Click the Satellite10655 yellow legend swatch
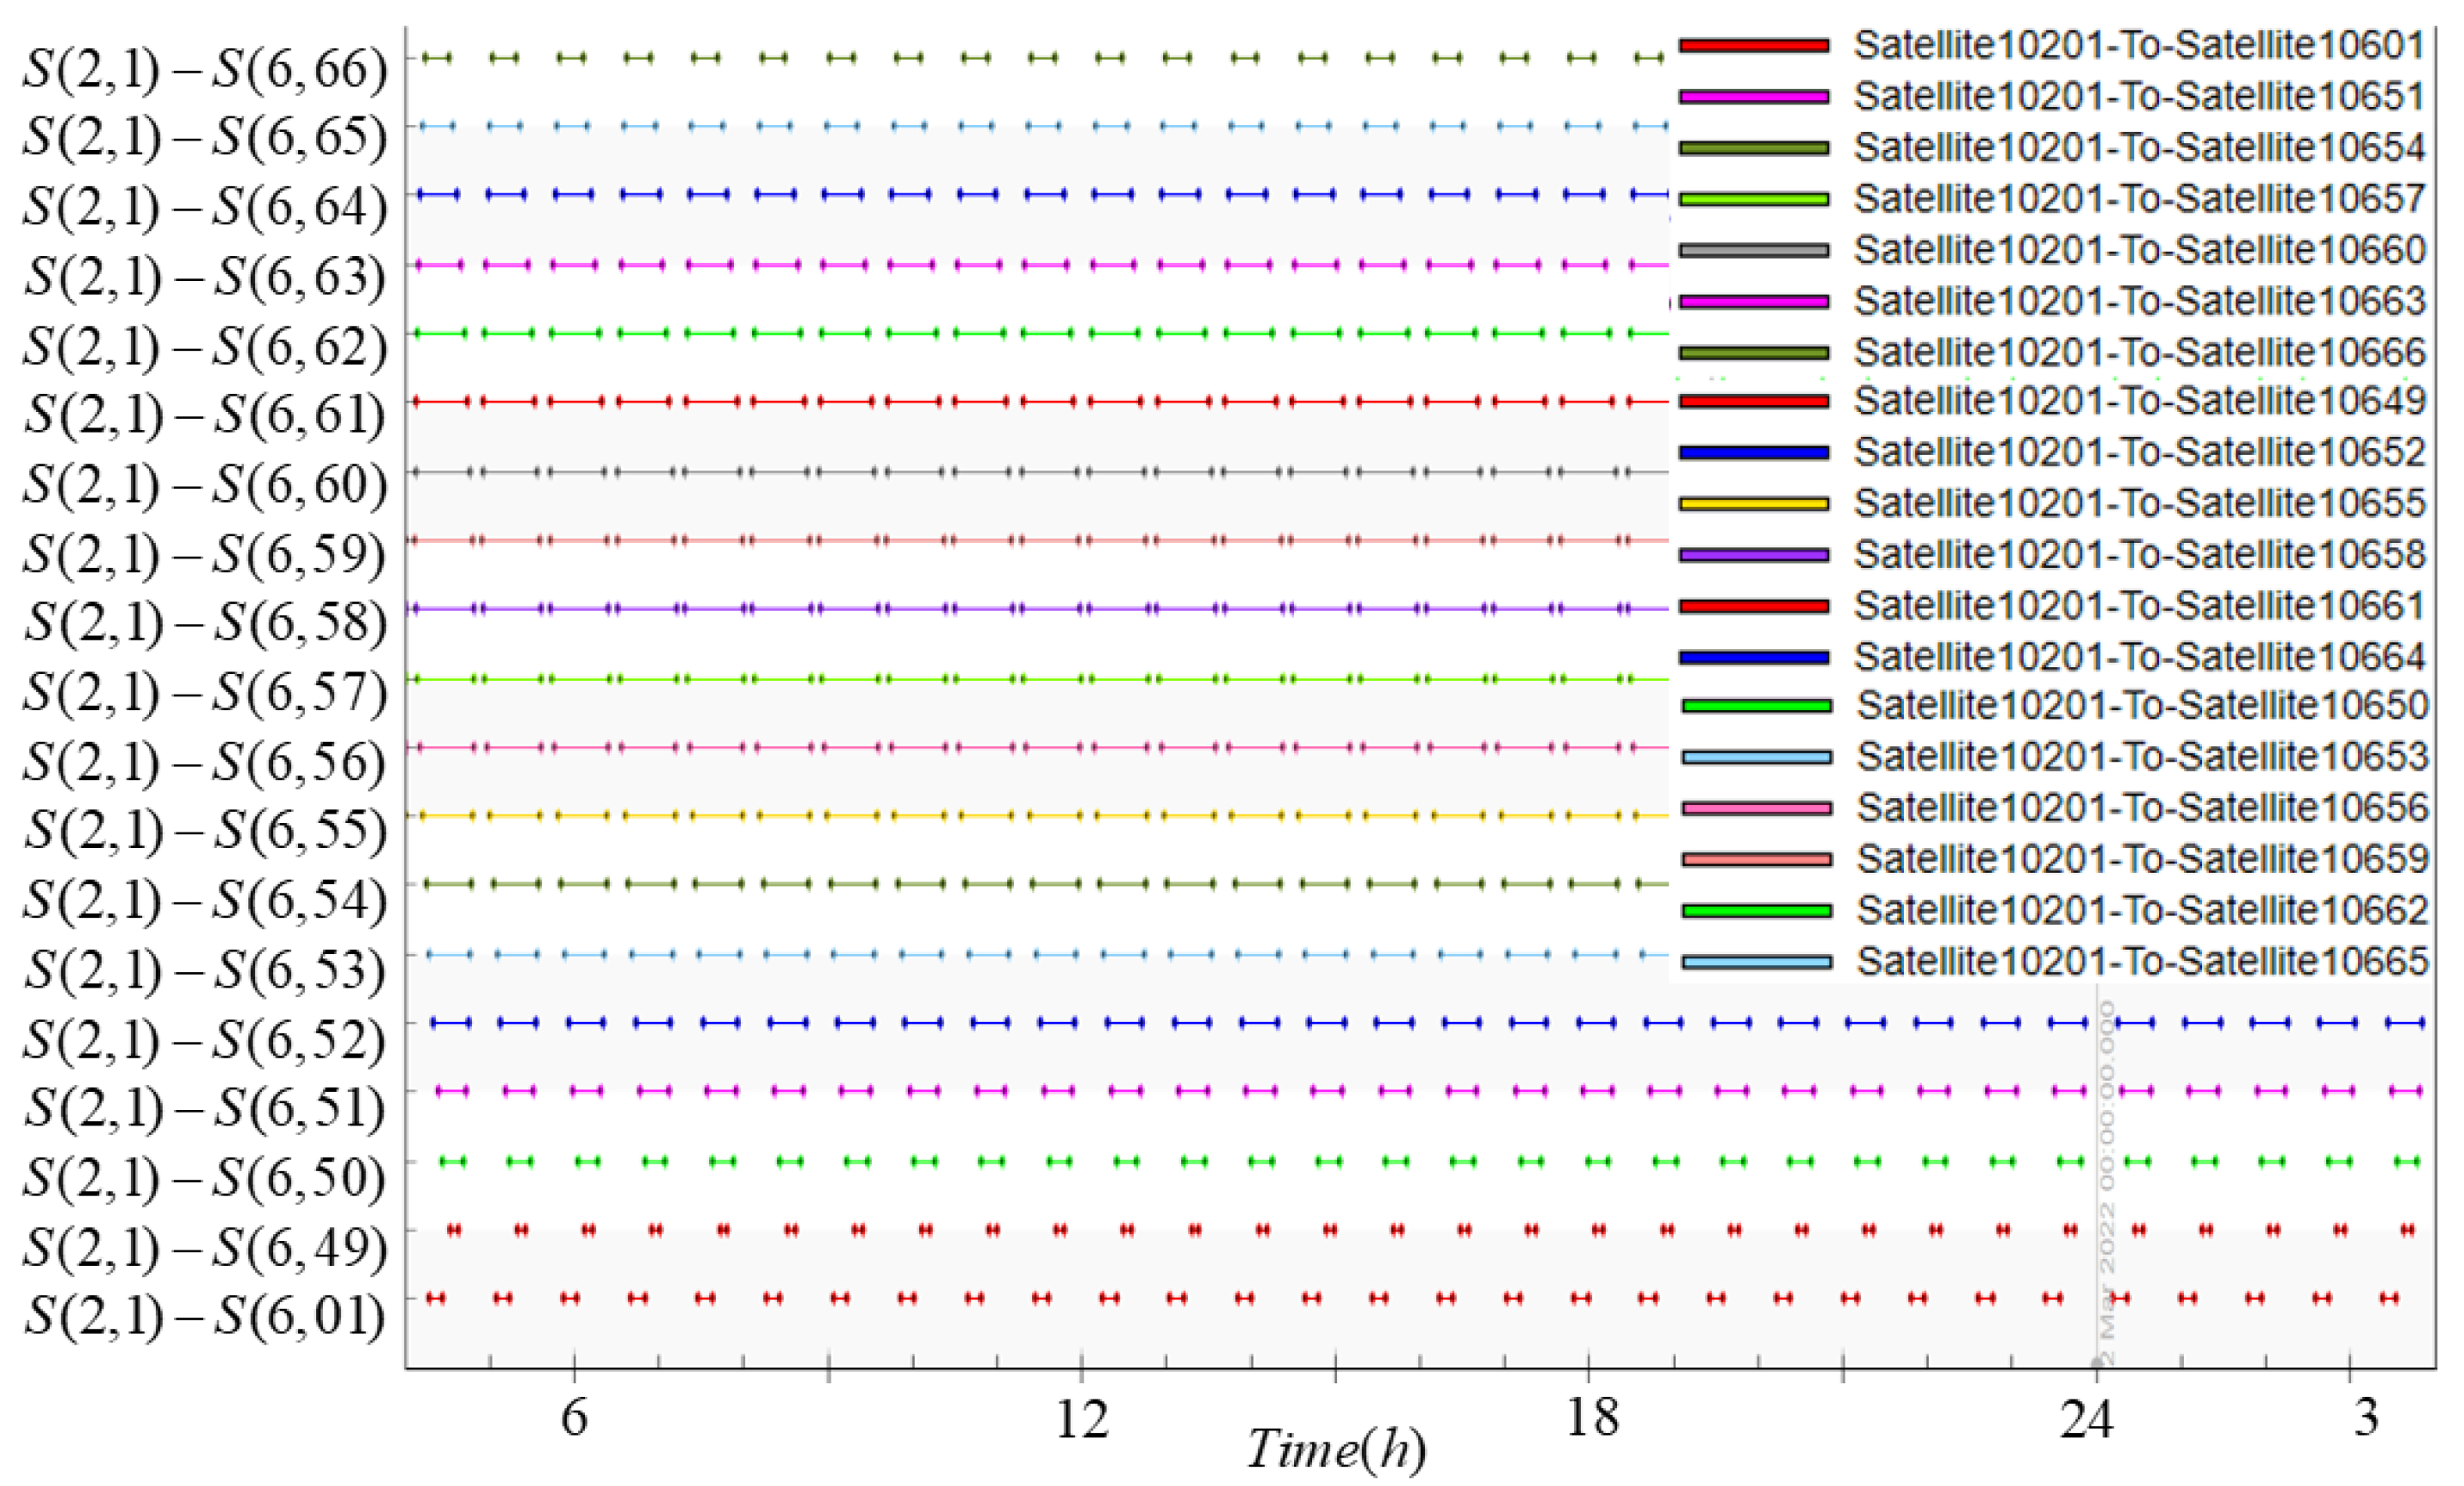 pos(1753,504)
